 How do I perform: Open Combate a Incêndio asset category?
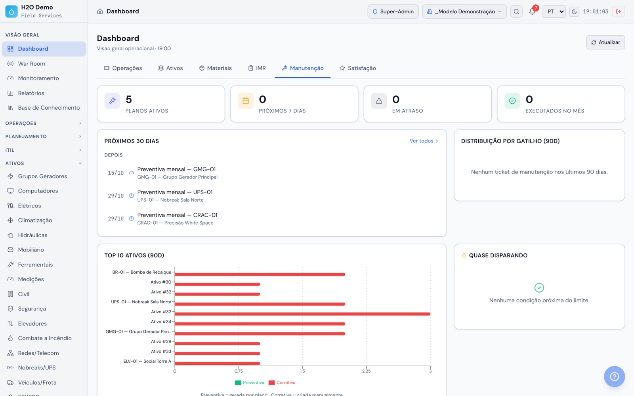click(x=44, y=338)
